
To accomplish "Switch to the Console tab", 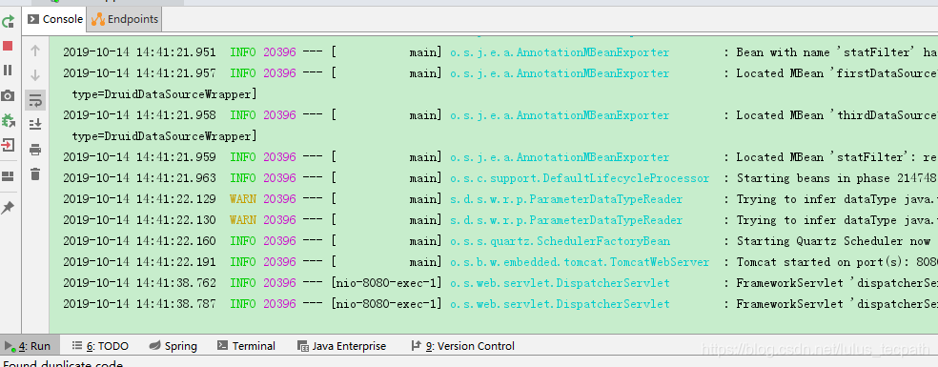I will [x=55, y=19].
